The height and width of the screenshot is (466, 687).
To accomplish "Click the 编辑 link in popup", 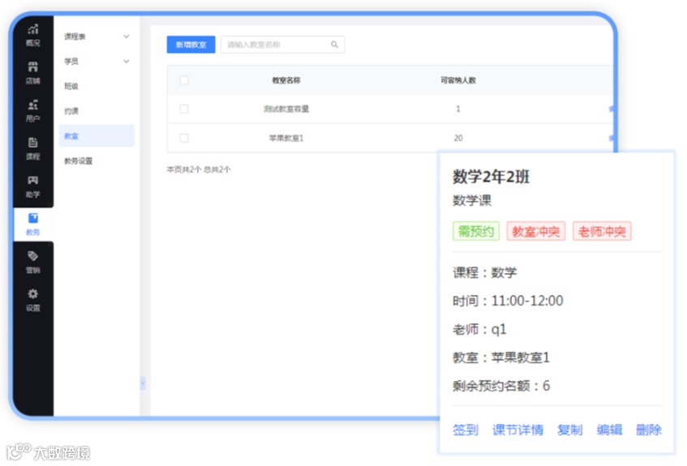I will click(609, 430).
